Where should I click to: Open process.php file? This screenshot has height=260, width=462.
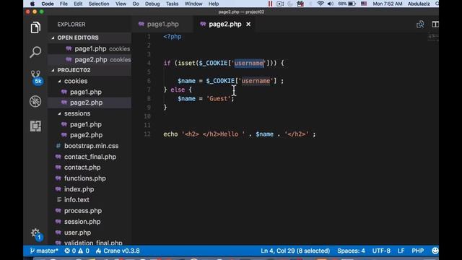(90, 211)
